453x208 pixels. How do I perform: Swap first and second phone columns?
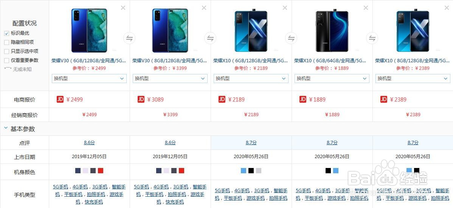(129, 38)
